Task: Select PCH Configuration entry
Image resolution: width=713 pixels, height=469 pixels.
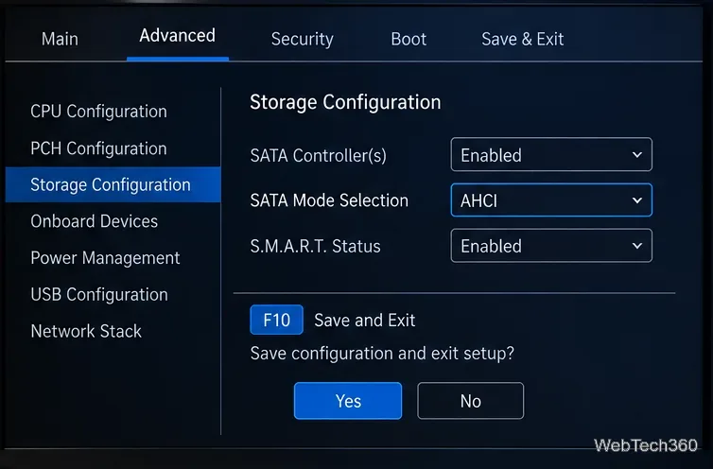Action: click(98, 148)
